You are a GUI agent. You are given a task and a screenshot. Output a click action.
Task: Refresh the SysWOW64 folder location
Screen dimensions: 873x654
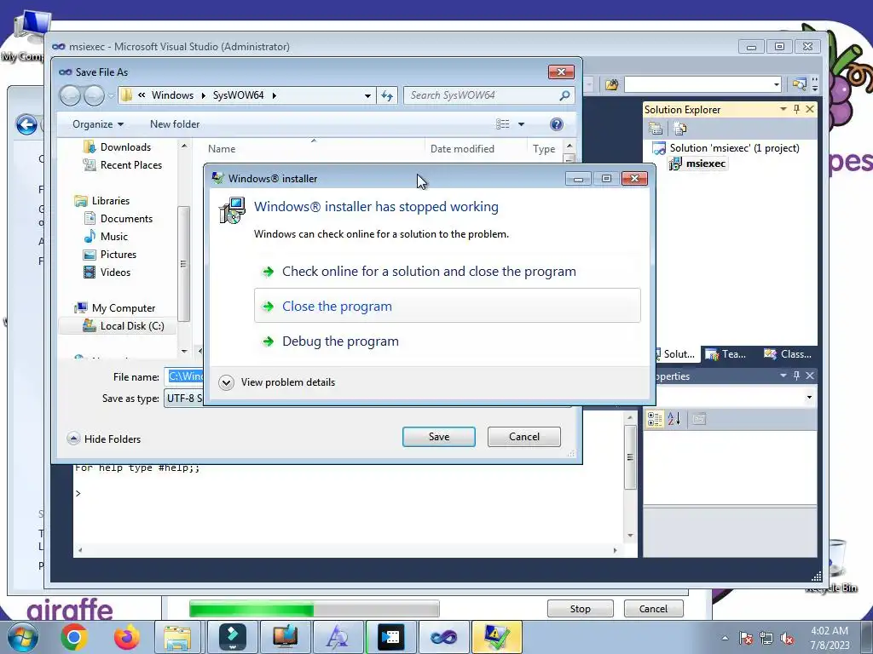pyautogui.click(x=387, y=95)
